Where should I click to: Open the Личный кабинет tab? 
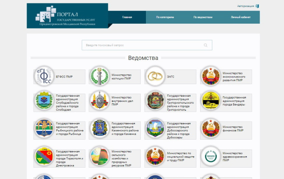pyautogui.click(x=241, y=18)
